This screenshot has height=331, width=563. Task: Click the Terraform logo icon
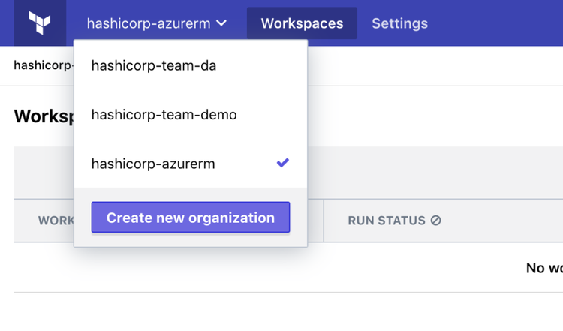pyautogui.click(x=39, y=23)
